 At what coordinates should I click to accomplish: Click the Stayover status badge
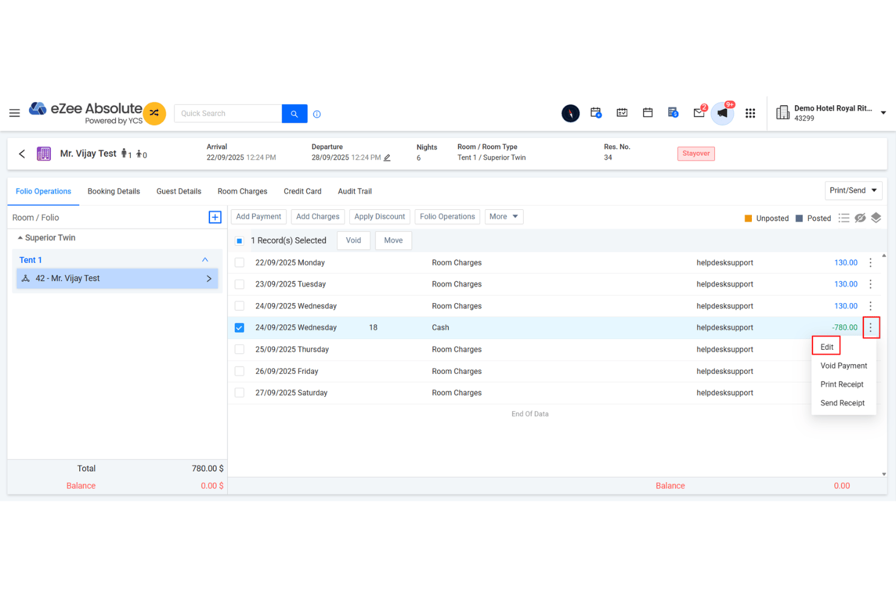tap(696, 154)
